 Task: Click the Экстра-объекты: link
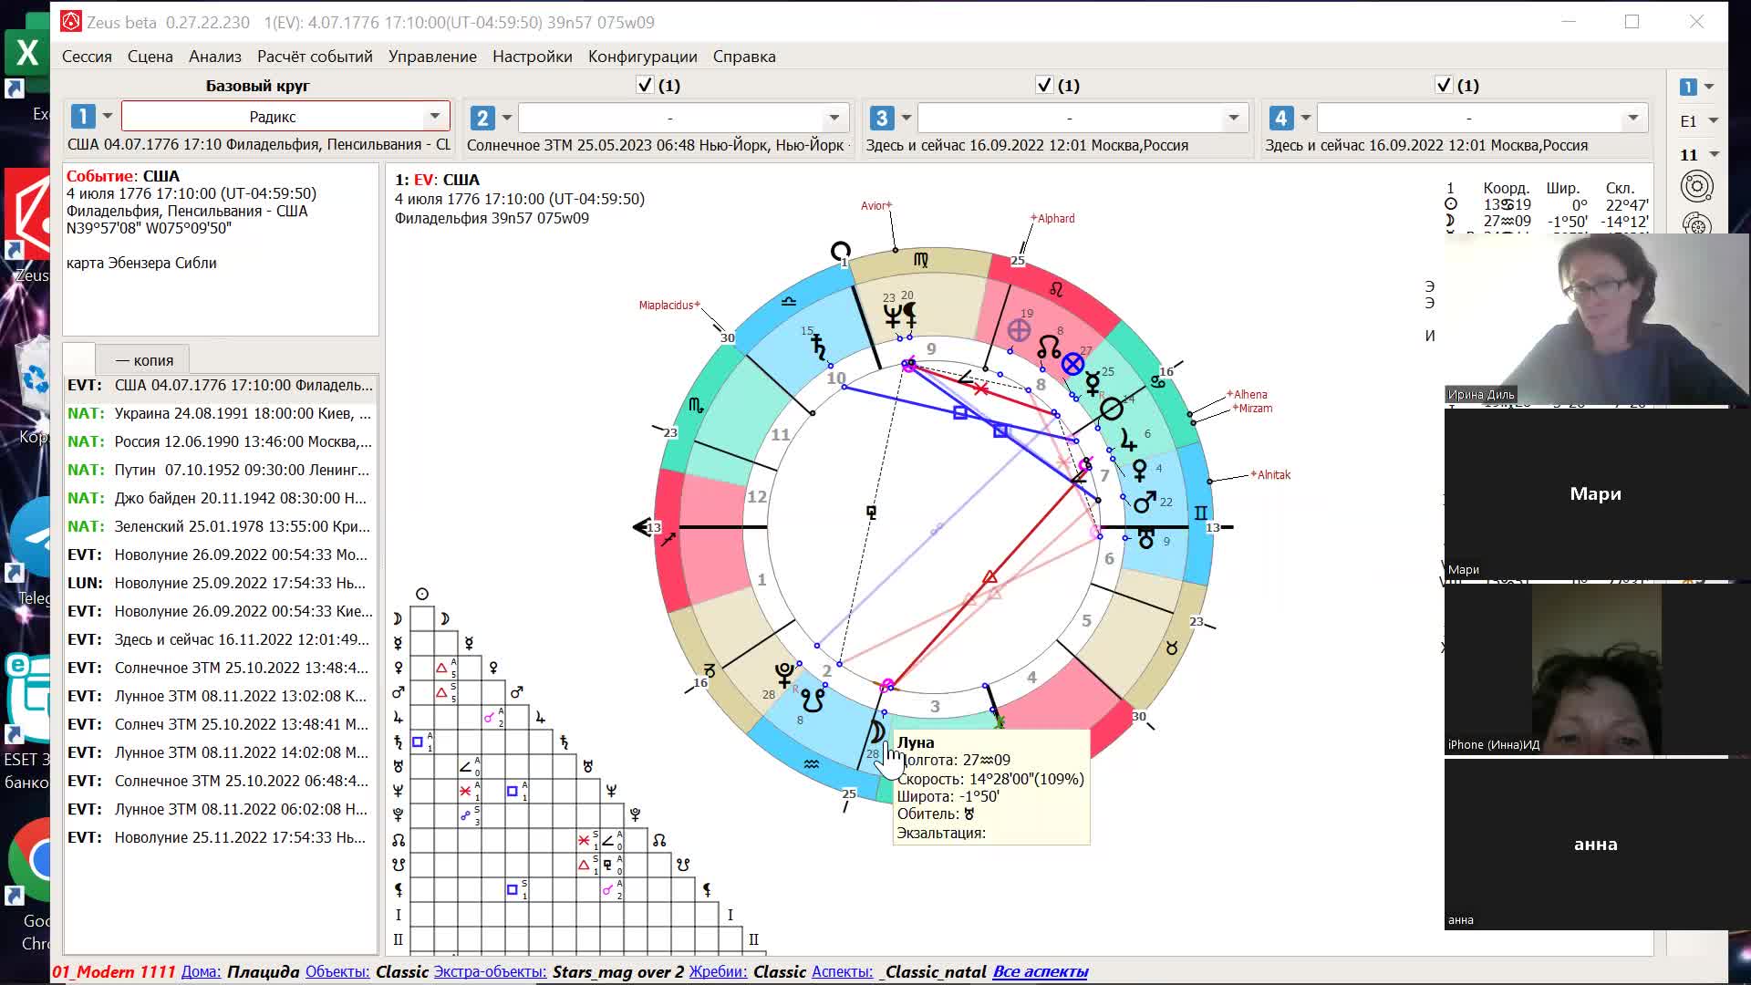pyautogui.click(x=490, y=972)
